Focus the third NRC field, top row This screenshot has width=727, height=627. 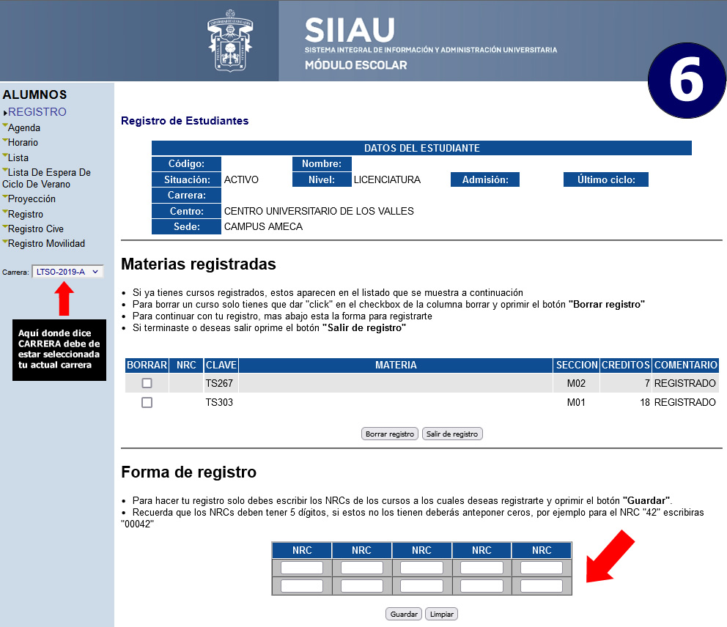(x=421, y=568)
